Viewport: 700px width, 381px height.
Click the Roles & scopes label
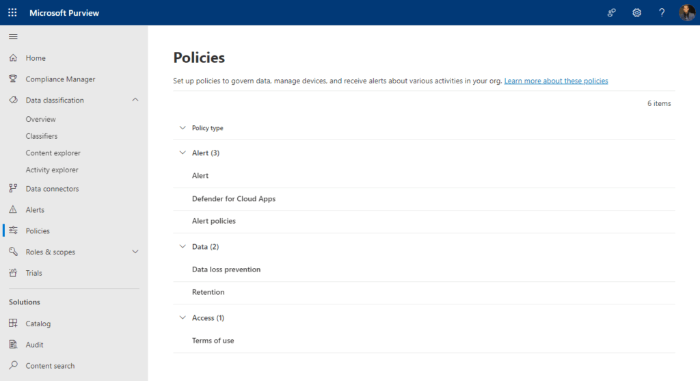(51, 252)
